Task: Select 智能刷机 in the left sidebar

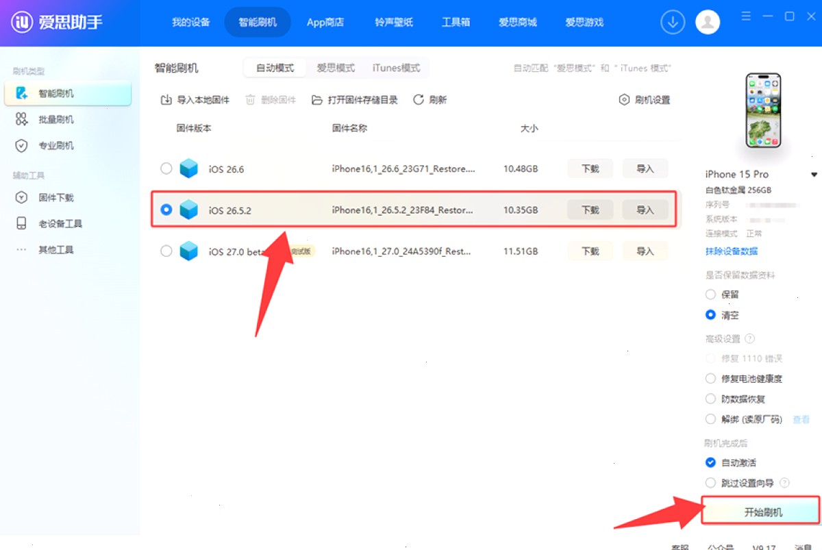Action: 68,93
